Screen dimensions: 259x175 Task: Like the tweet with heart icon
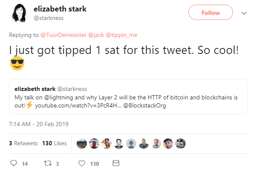[x=82, y=164]
